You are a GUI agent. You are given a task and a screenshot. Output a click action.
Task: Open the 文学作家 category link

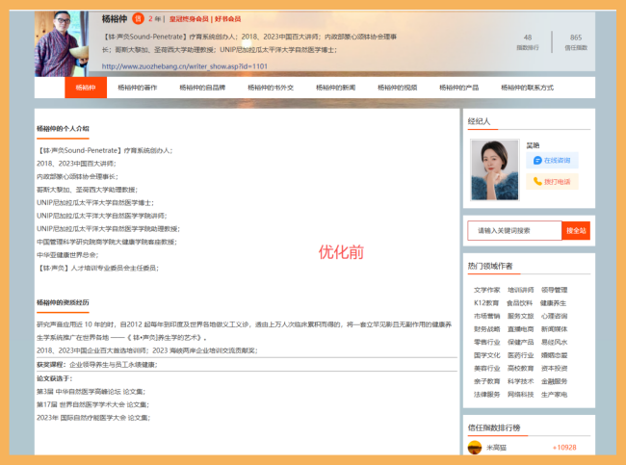[486, 290]
